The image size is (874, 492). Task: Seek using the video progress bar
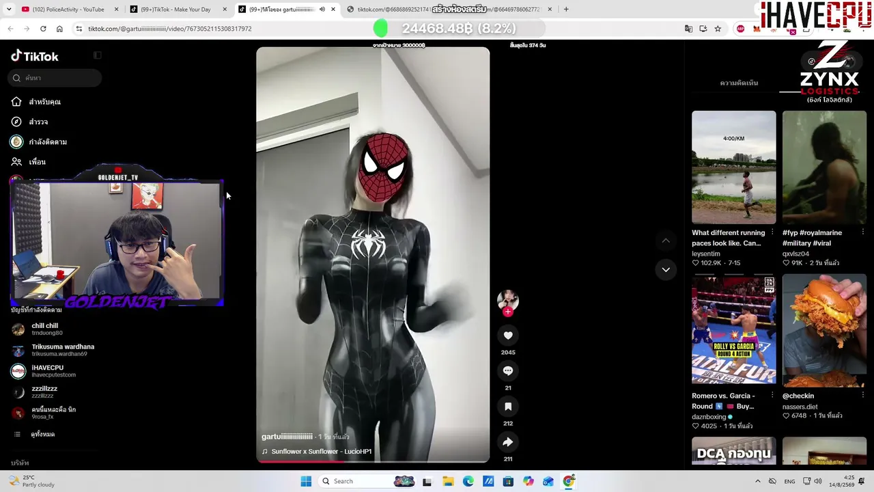coord(373,461)
